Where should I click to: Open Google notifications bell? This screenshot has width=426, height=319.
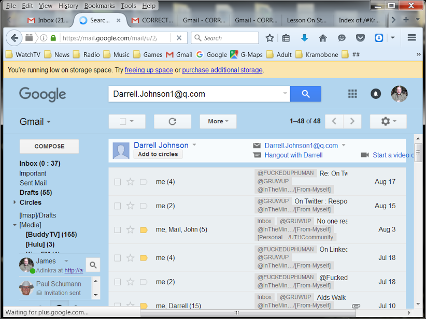[x=376, y=94]
